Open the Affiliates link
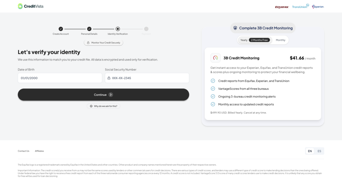The width and height of the screenshot is (342, 184). (x=39, y=151)
